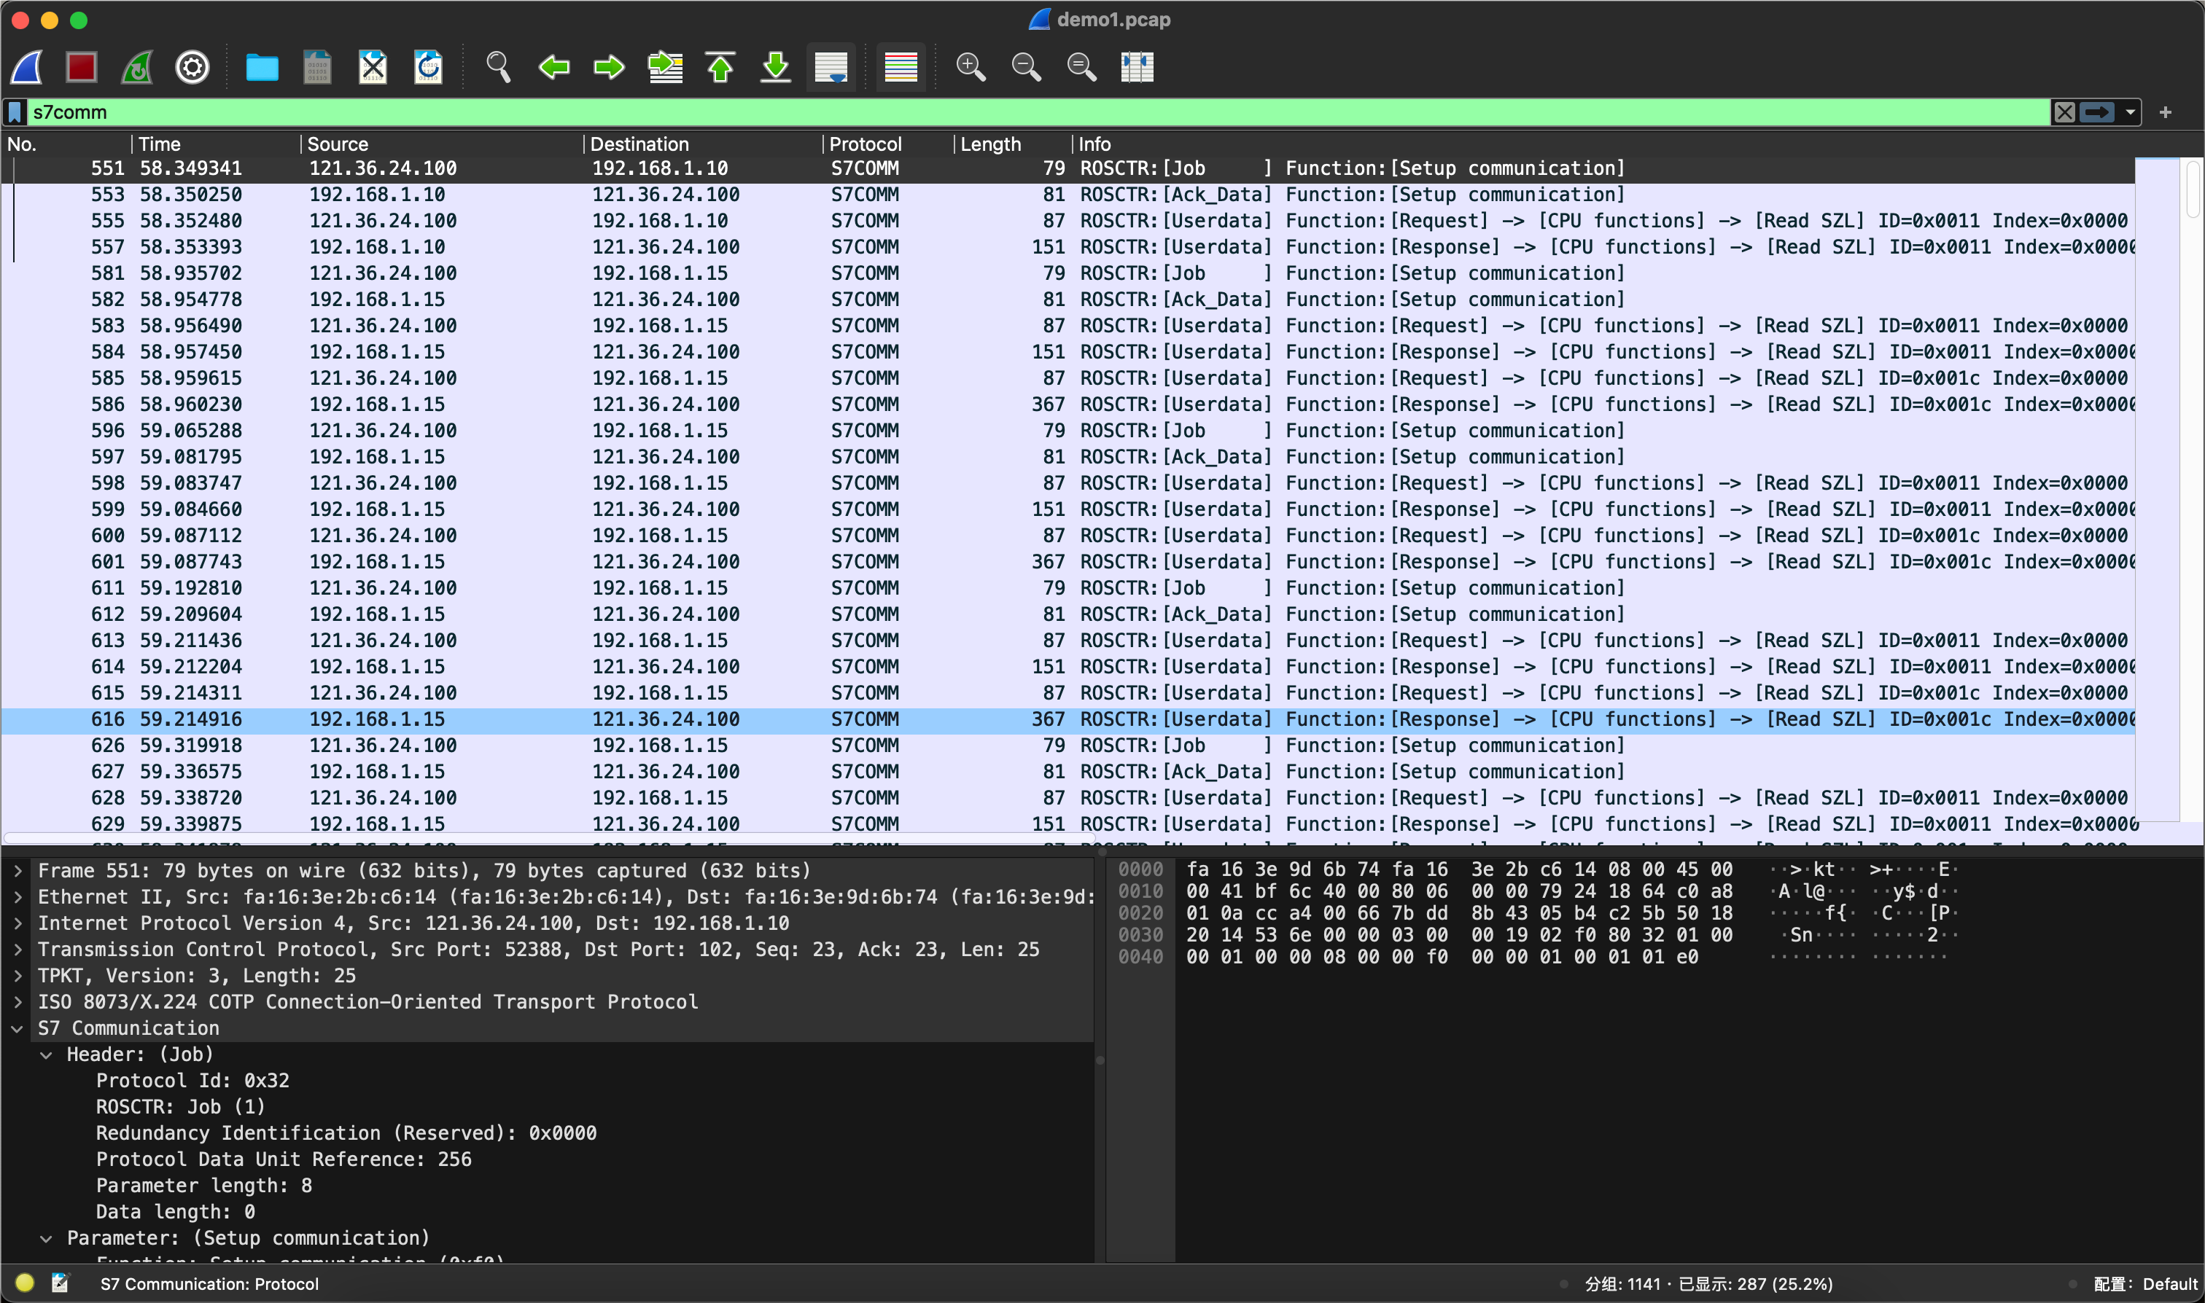Expand the ISO 8073 COTP layer
This screenshot has width=2205, height=1303.
point(17,1002)
